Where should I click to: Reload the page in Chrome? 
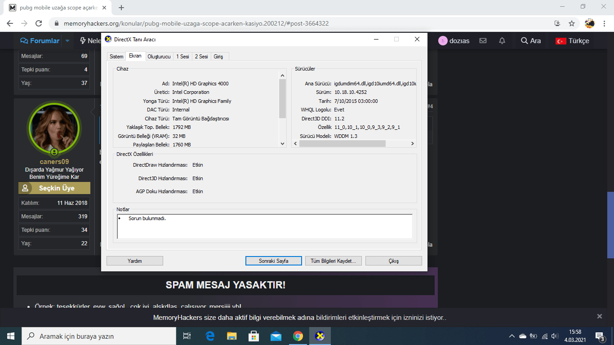(x=39, y=23)
